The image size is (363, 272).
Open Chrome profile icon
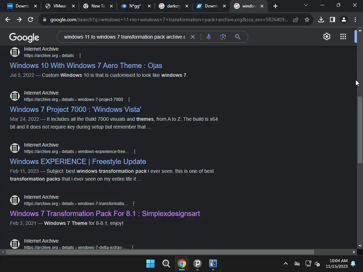point(344,20)
